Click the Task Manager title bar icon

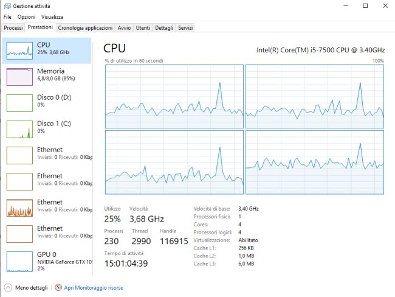pos(6,5)
